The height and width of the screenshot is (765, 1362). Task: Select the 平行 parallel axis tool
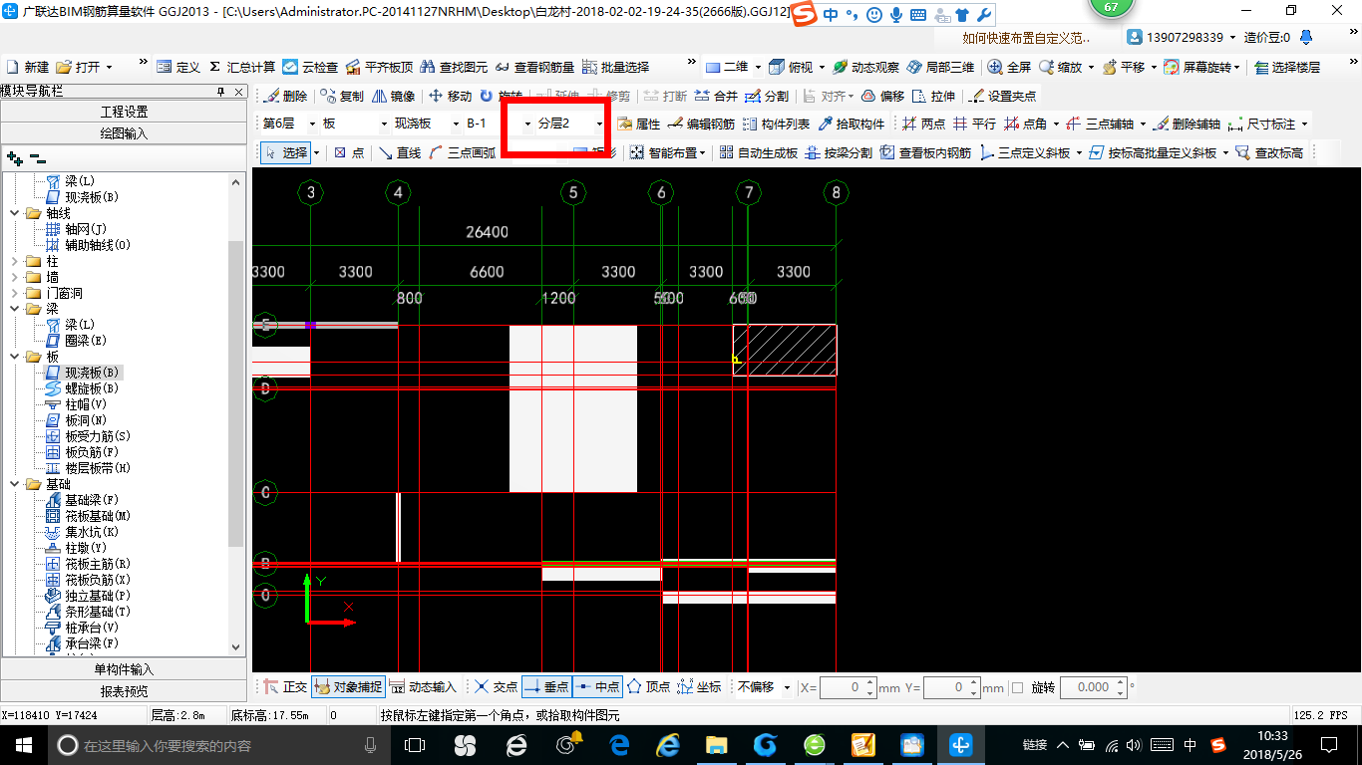974,125
